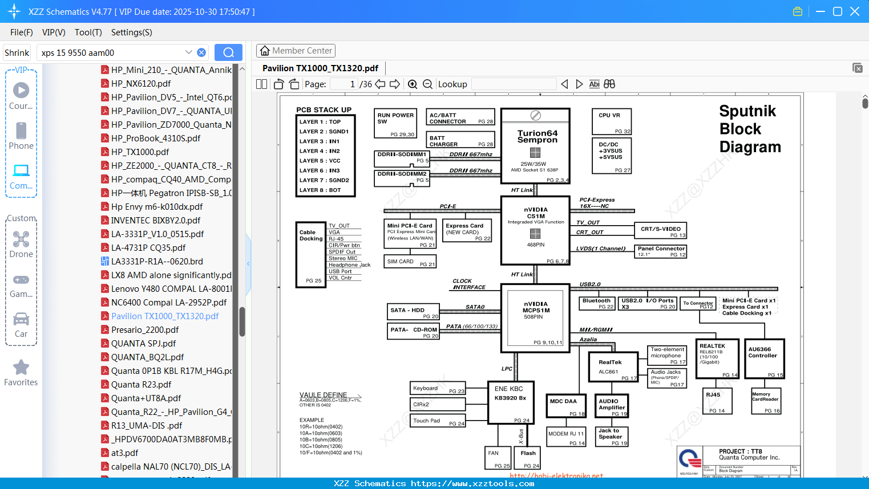The height and width of the screenshot is (489, 869).
Task: Open the Tool(T) menu
Action: click(88, 32)
